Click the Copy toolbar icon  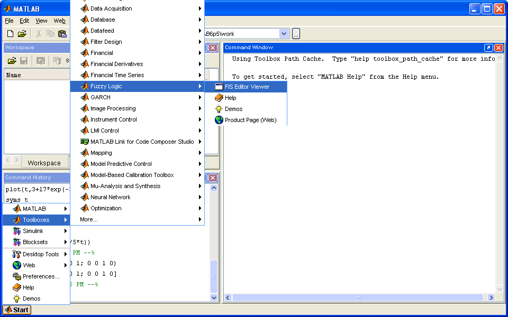pos(50,34)
